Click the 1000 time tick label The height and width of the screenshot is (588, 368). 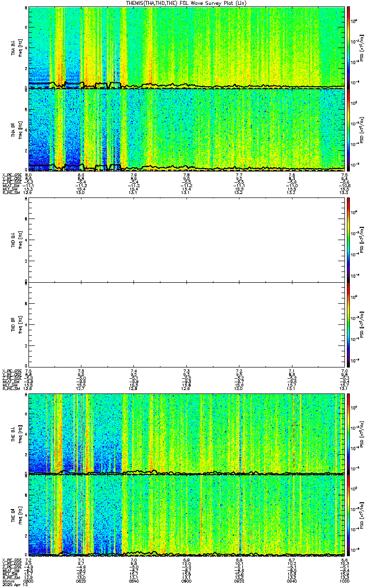point(345,582)
